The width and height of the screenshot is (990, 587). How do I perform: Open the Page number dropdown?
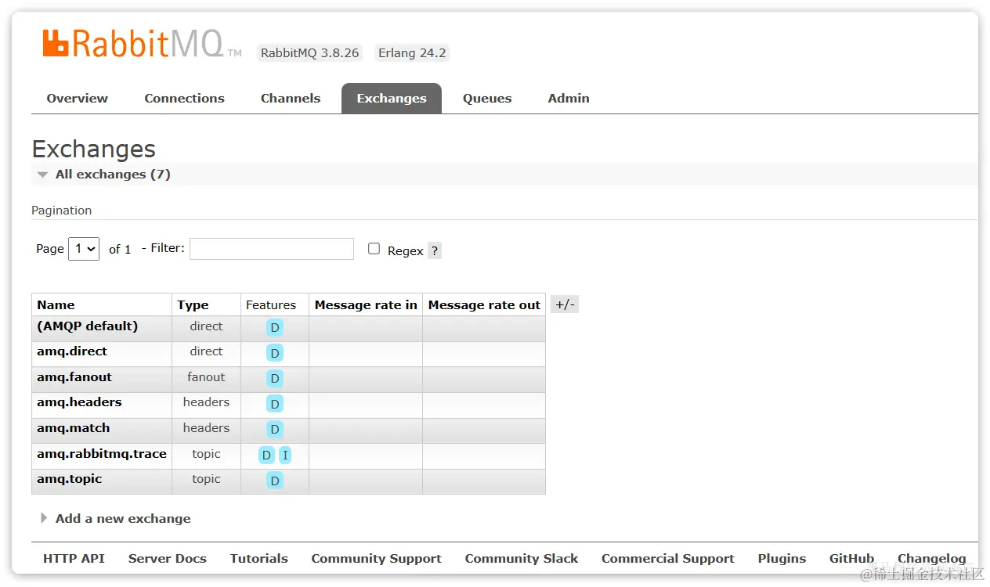(x=84, y=249)
